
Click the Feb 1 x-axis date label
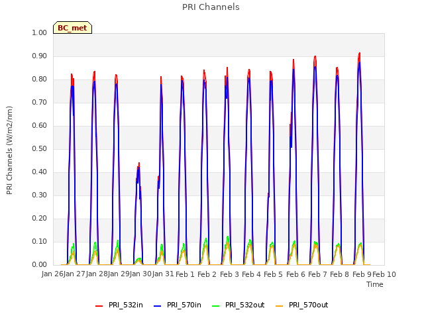[185, 274]
